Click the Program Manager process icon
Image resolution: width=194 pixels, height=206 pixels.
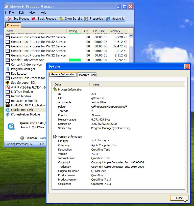point(8,69)
